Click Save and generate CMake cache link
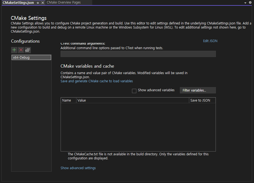Viewport: 254px width, 183px height. (97, 81)
